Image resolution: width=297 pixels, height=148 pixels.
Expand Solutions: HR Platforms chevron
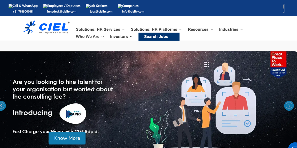pyautogui.click(x=181, y=30)
